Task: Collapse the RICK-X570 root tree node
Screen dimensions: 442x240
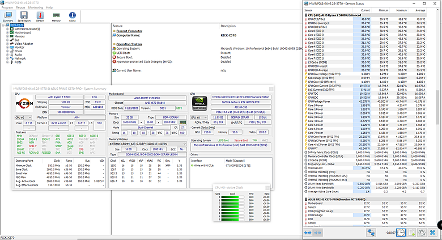Action: coord(3,25)
